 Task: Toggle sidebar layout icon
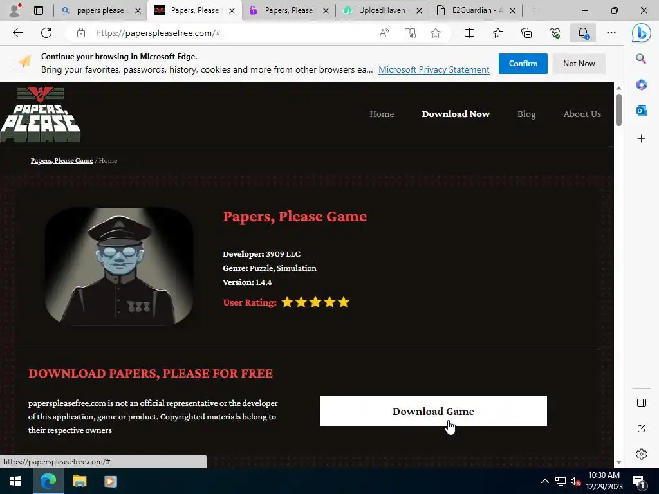642,403
